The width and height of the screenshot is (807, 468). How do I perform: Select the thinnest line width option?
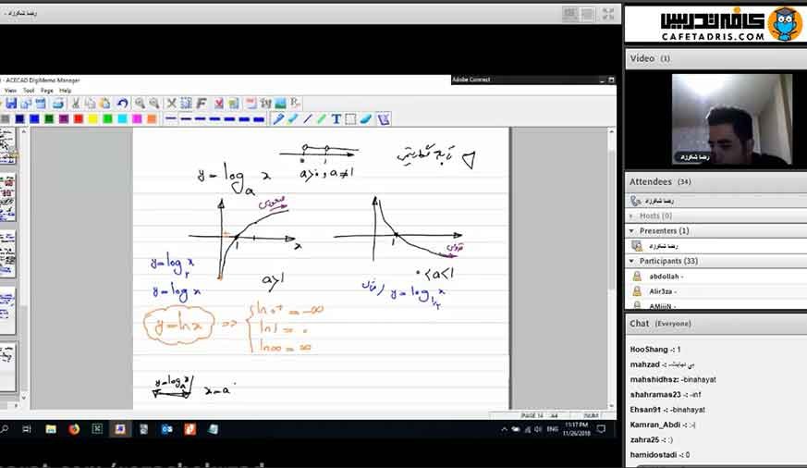click(x=171, y=119)
